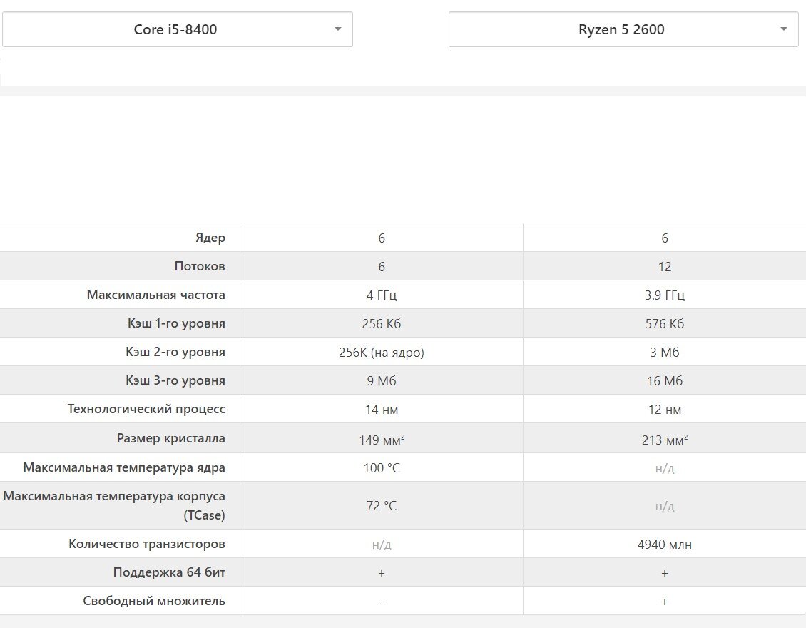Image resolution: width=806 pixels, height=628 pixels.
Task: Select the 'Размер кристалла' label
Action: click(170, 438)
